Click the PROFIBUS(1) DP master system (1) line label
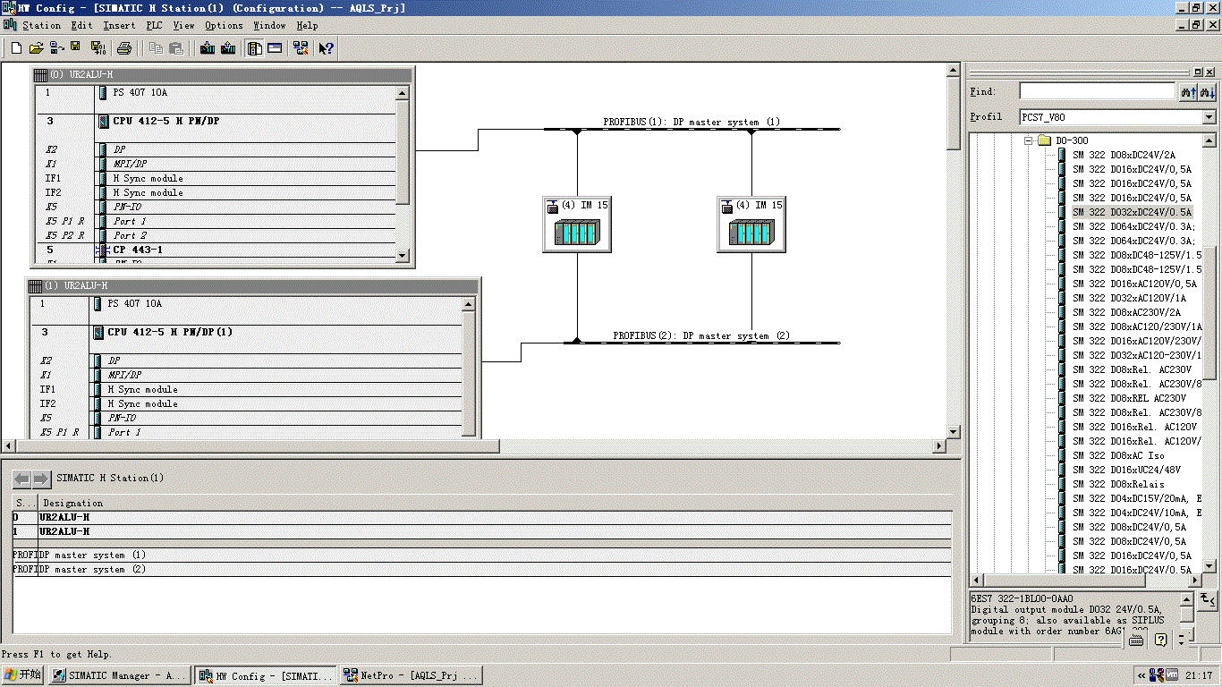Screen dimensions: 1222x687 point(692,122)
